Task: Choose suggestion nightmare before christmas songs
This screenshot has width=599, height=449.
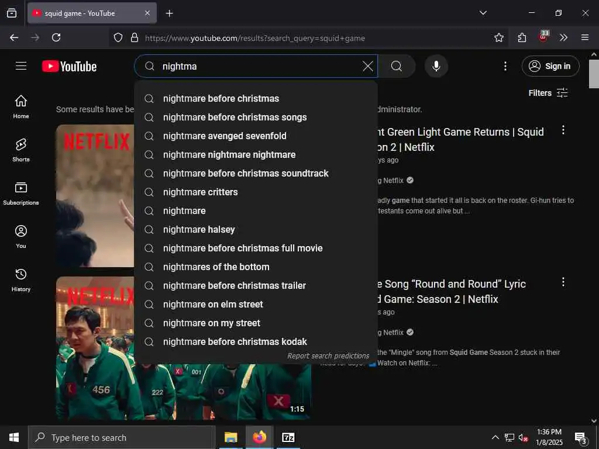Action: click(x=256, y=117)
